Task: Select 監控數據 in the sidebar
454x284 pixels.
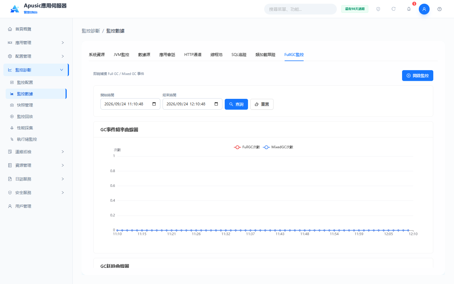Action: [36, 94]
